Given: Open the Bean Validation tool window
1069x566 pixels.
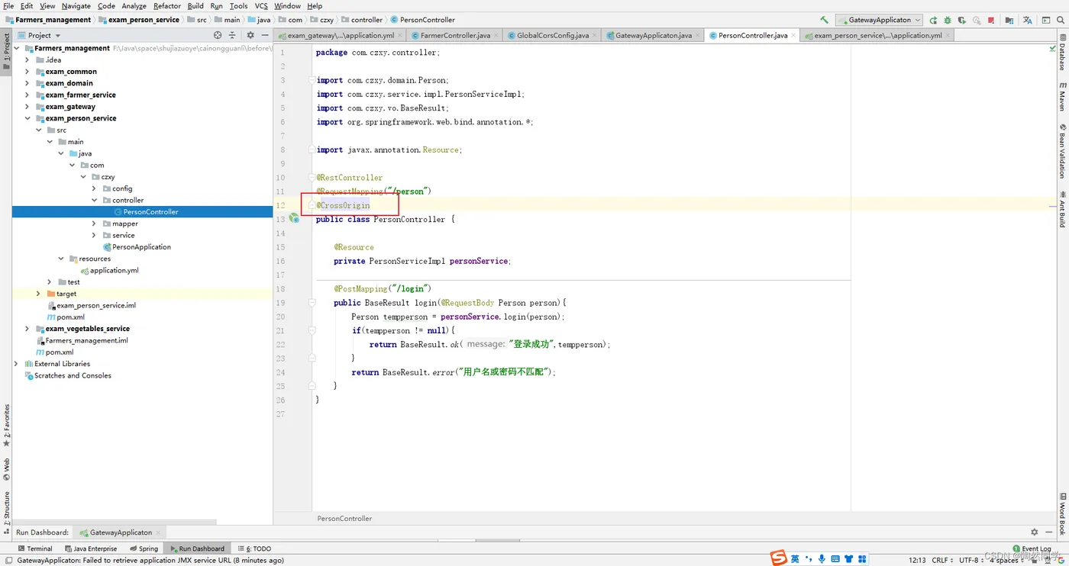Looking at the screenshot, I should 1062,151.
